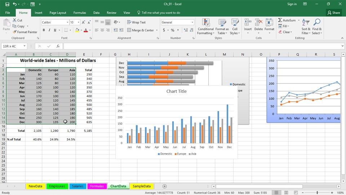Decrease font size with smaller A icon

[x=89, y=22]
